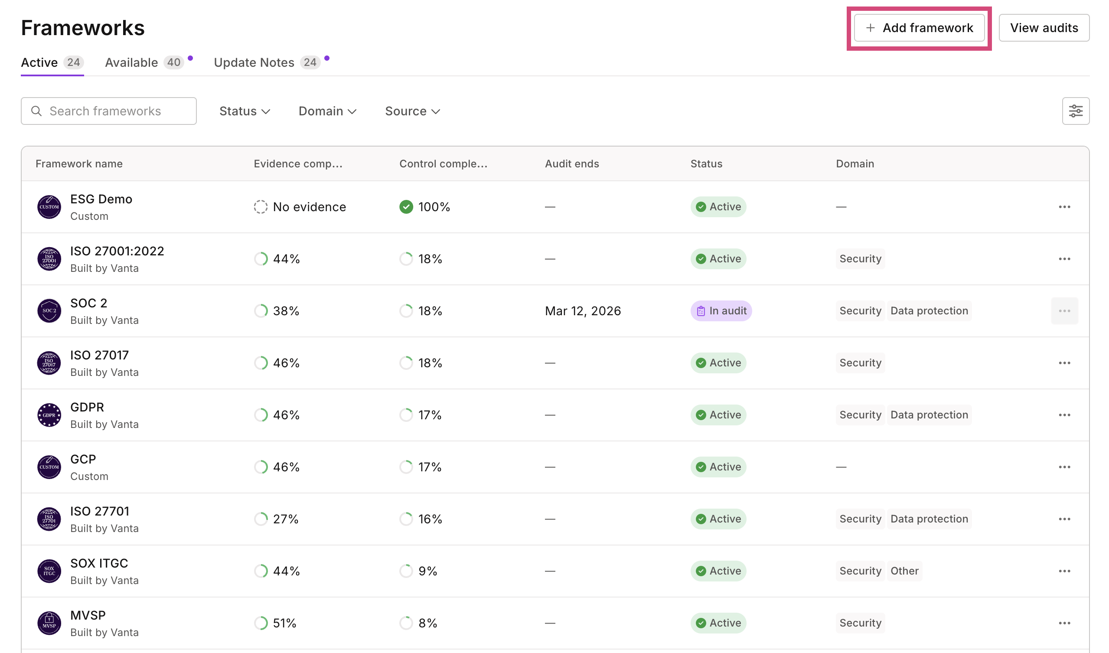Open the ISO 27001:2022 framework
Viewport: 1109px width, 653px height.
coord(117,251)
